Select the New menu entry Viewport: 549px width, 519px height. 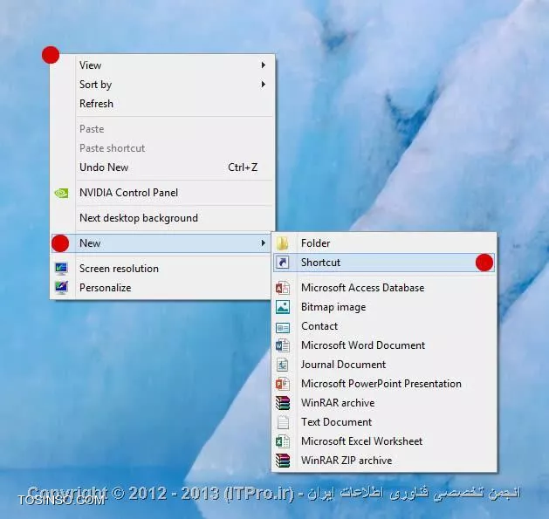pos(161,242)
